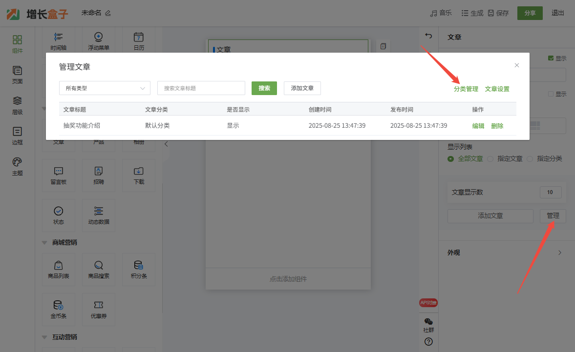This screenshot has width=575, height=352.
Task: Expand the 外观 appearance section
Action: point(506,253)
